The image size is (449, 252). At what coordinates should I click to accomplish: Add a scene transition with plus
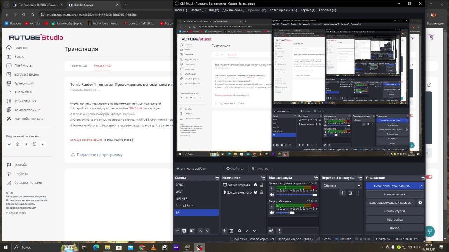342,192
